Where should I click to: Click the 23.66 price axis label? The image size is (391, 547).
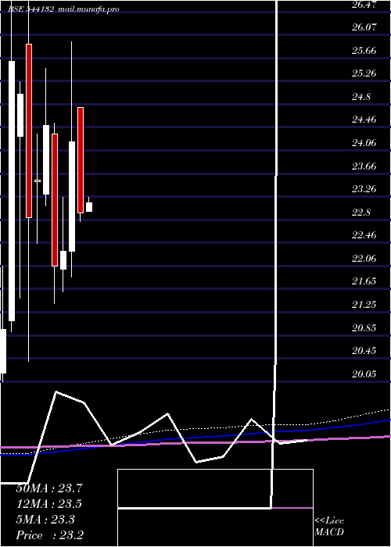point(364,166)
